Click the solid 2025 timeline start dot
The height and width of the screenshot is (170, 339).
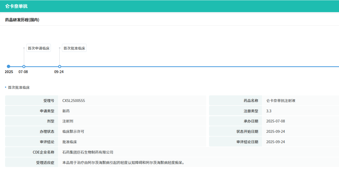pyautogui.click(x=8, y=66)
